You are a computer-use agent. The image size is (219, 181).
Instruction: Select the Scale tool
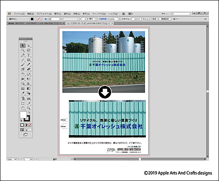(x=28, y=74)
